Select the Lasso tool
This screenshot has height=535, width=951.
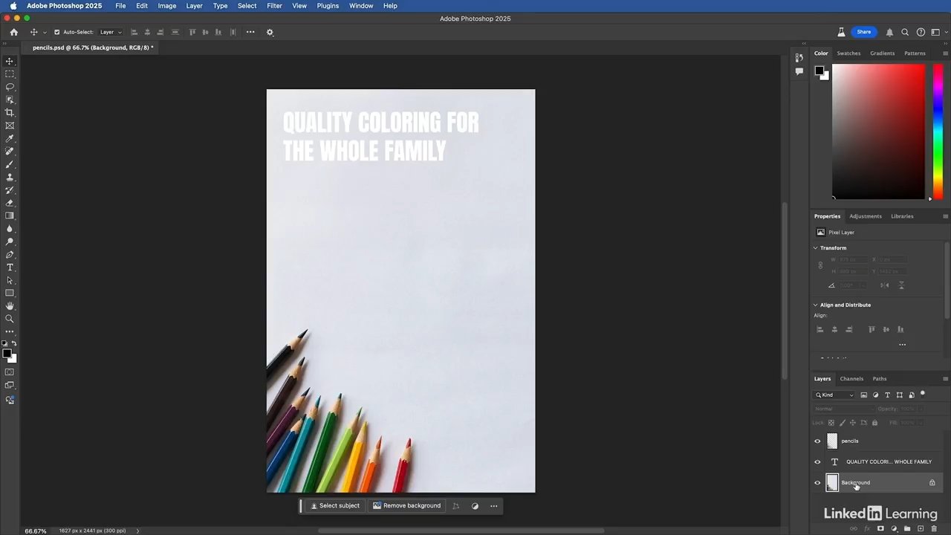[x=10, y=87]
